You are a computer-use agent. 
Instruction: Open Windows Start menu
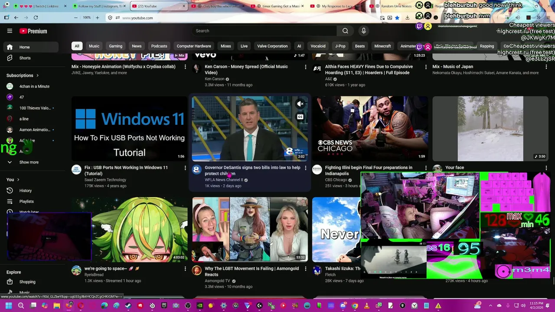point(9,305)
